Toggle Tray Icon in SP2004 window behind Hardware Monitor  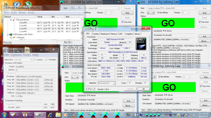[122, 22]
